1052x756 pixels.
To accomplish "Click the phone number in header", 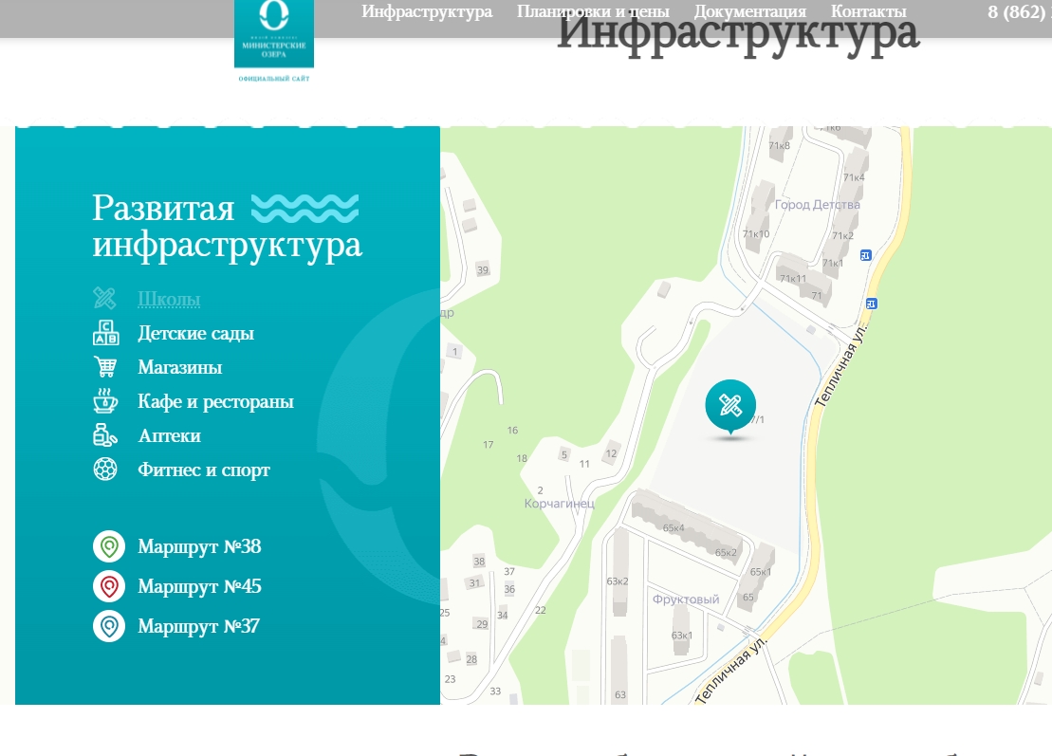I will 1019,11.
